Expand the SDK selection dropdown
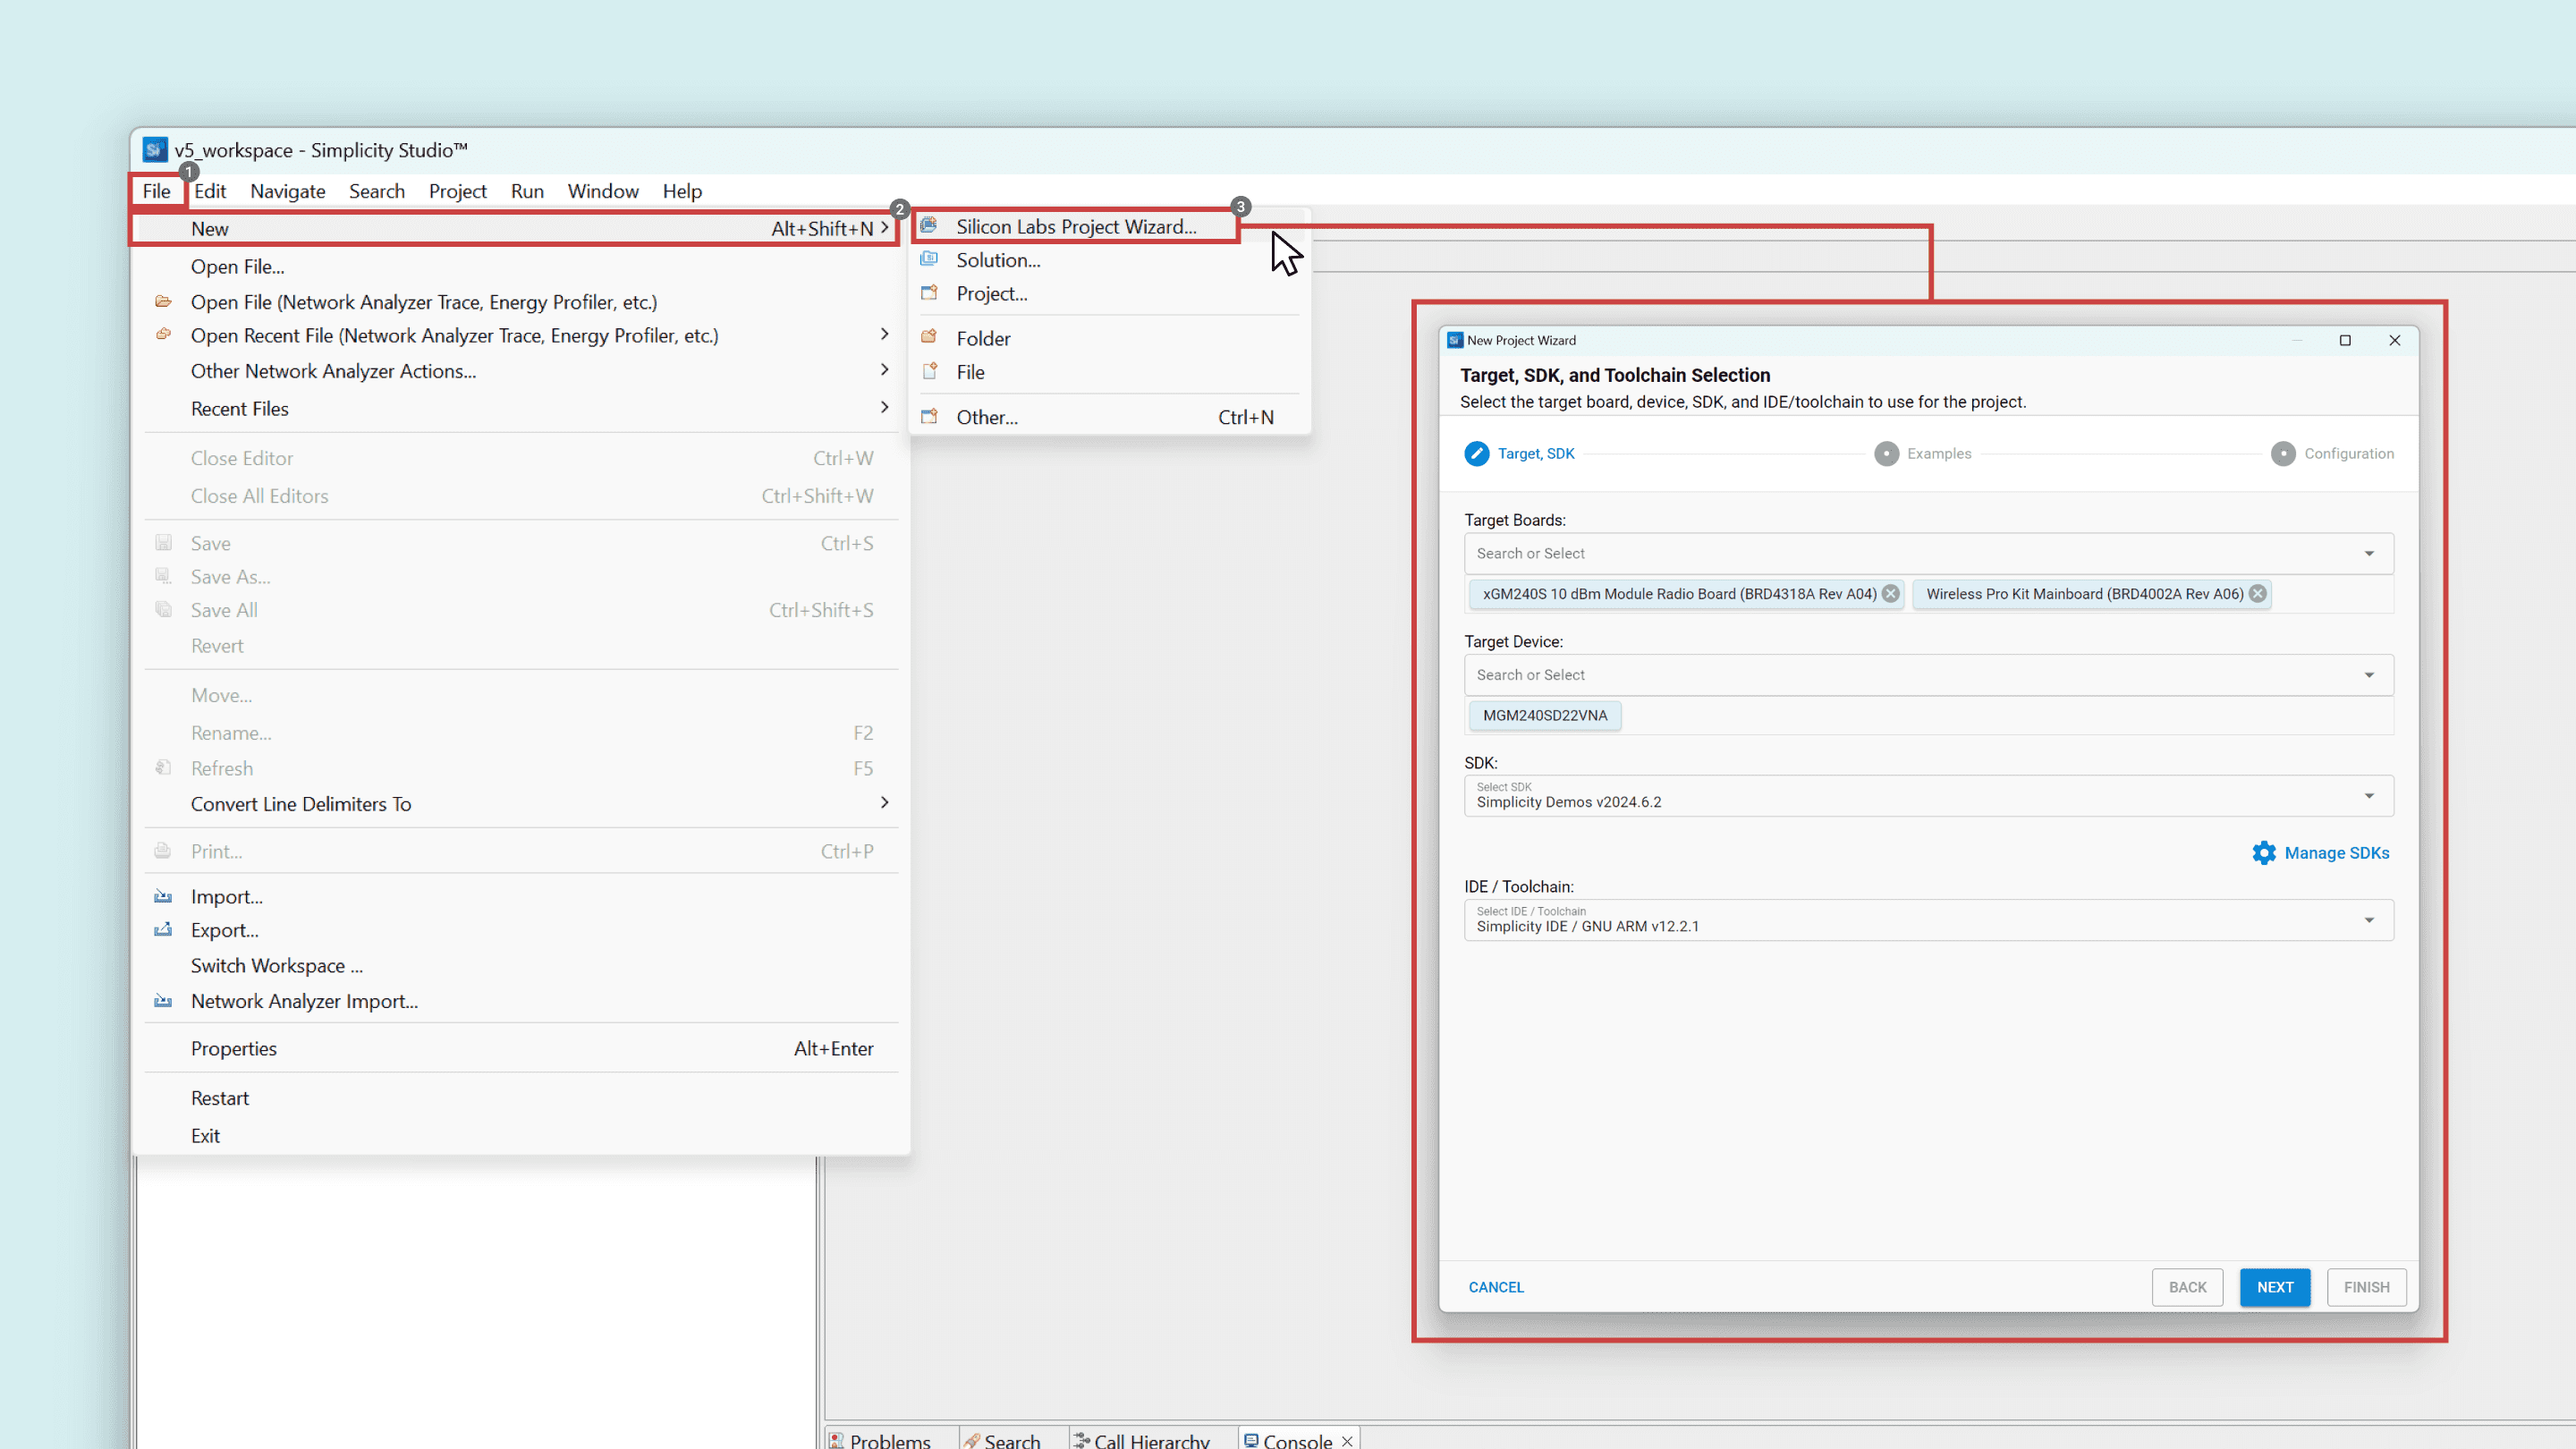The width and height of the screenshot is (2576, 1449). [x=2368, y=796]
